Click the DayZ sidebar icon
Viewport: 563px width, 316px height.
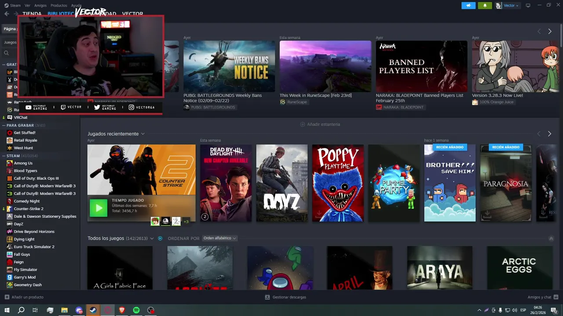click(10, 224)
